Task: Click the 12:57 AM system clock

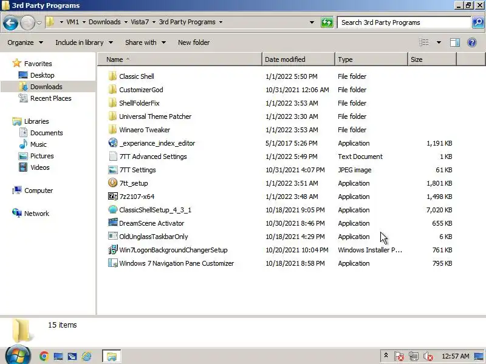Action: coord(455,356)
